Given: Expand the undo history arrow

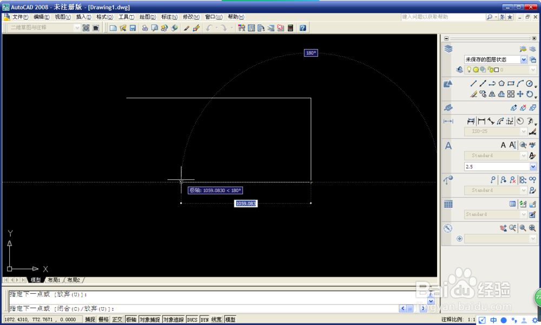Looking at the screenshot, I should point(216,28).
